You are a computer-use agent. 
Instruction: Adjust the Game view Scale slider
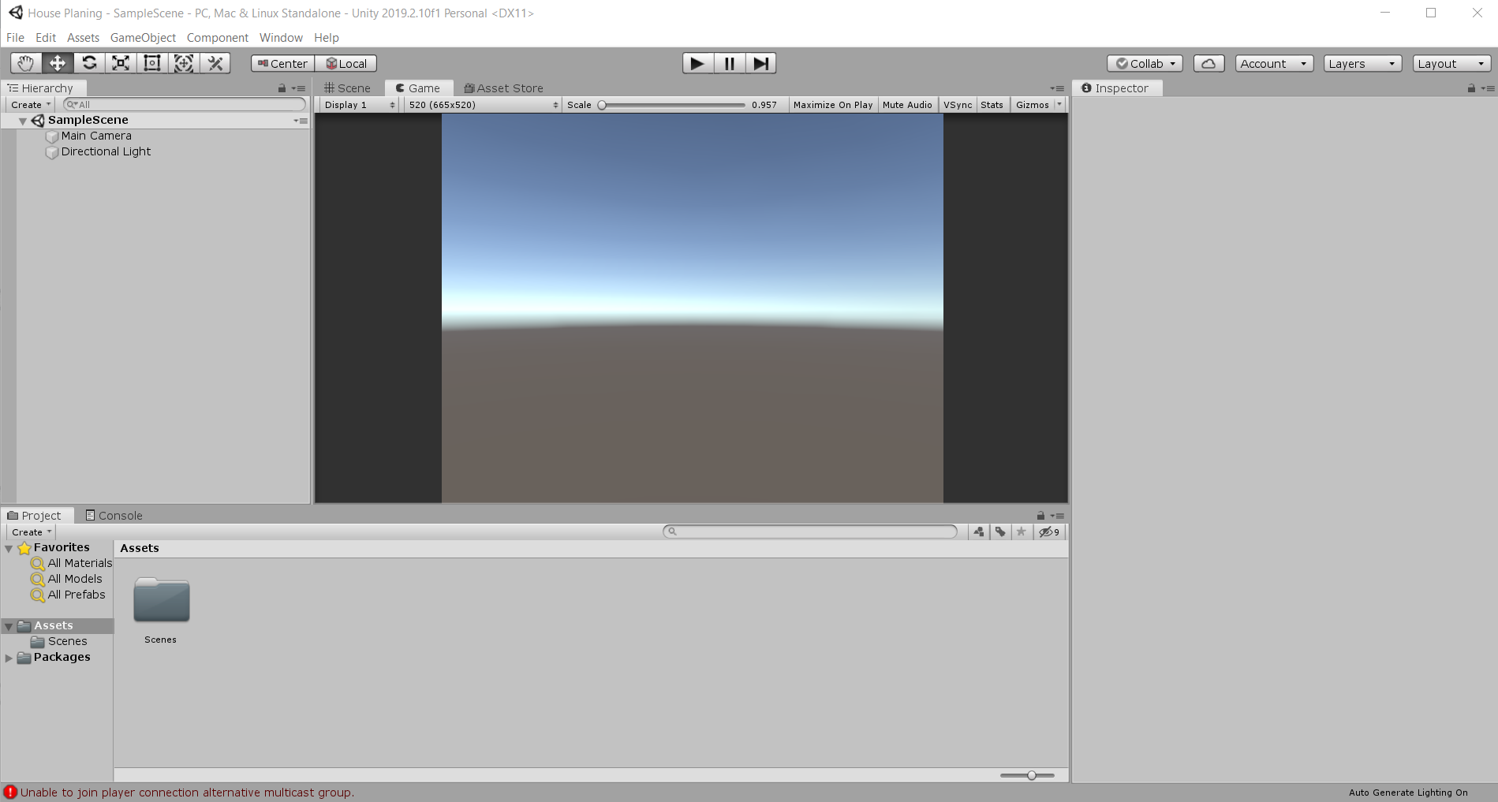[602, 105]
